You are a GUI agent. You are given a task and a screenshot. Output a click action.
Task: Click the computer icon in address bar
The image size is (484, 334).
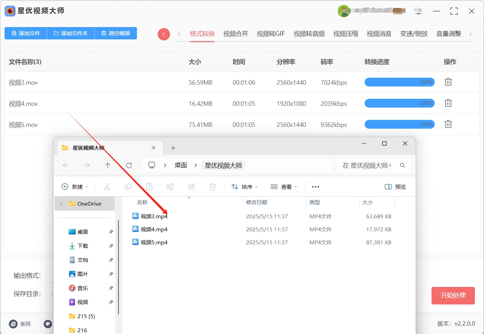[x=152, y=165]
